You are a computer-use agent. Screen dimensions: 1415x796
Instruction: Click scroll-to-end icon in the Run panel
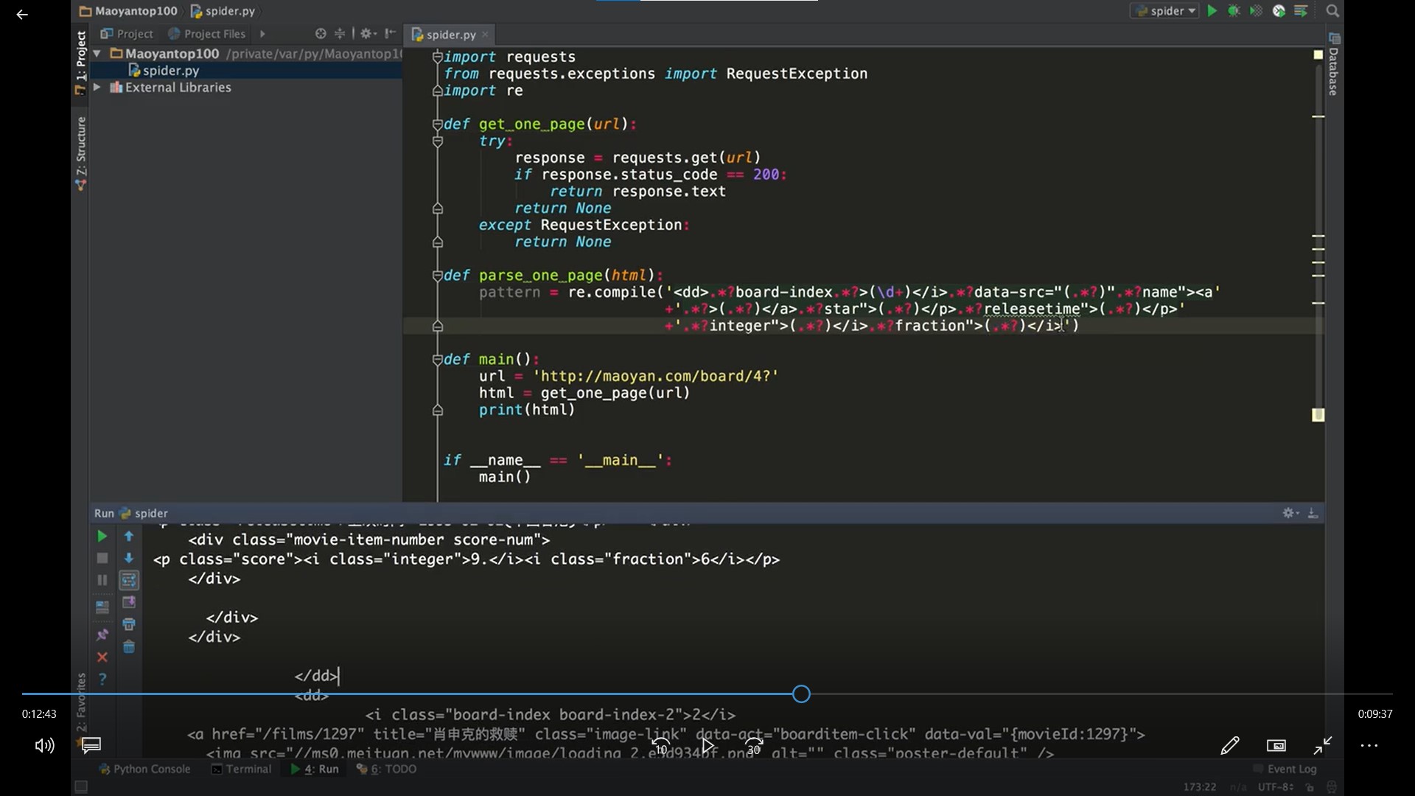[129, 603]
